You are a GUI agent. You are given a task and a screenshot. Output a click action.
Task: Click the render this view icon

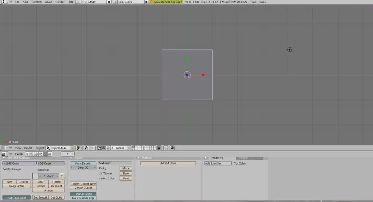click(x=172, y=148)
